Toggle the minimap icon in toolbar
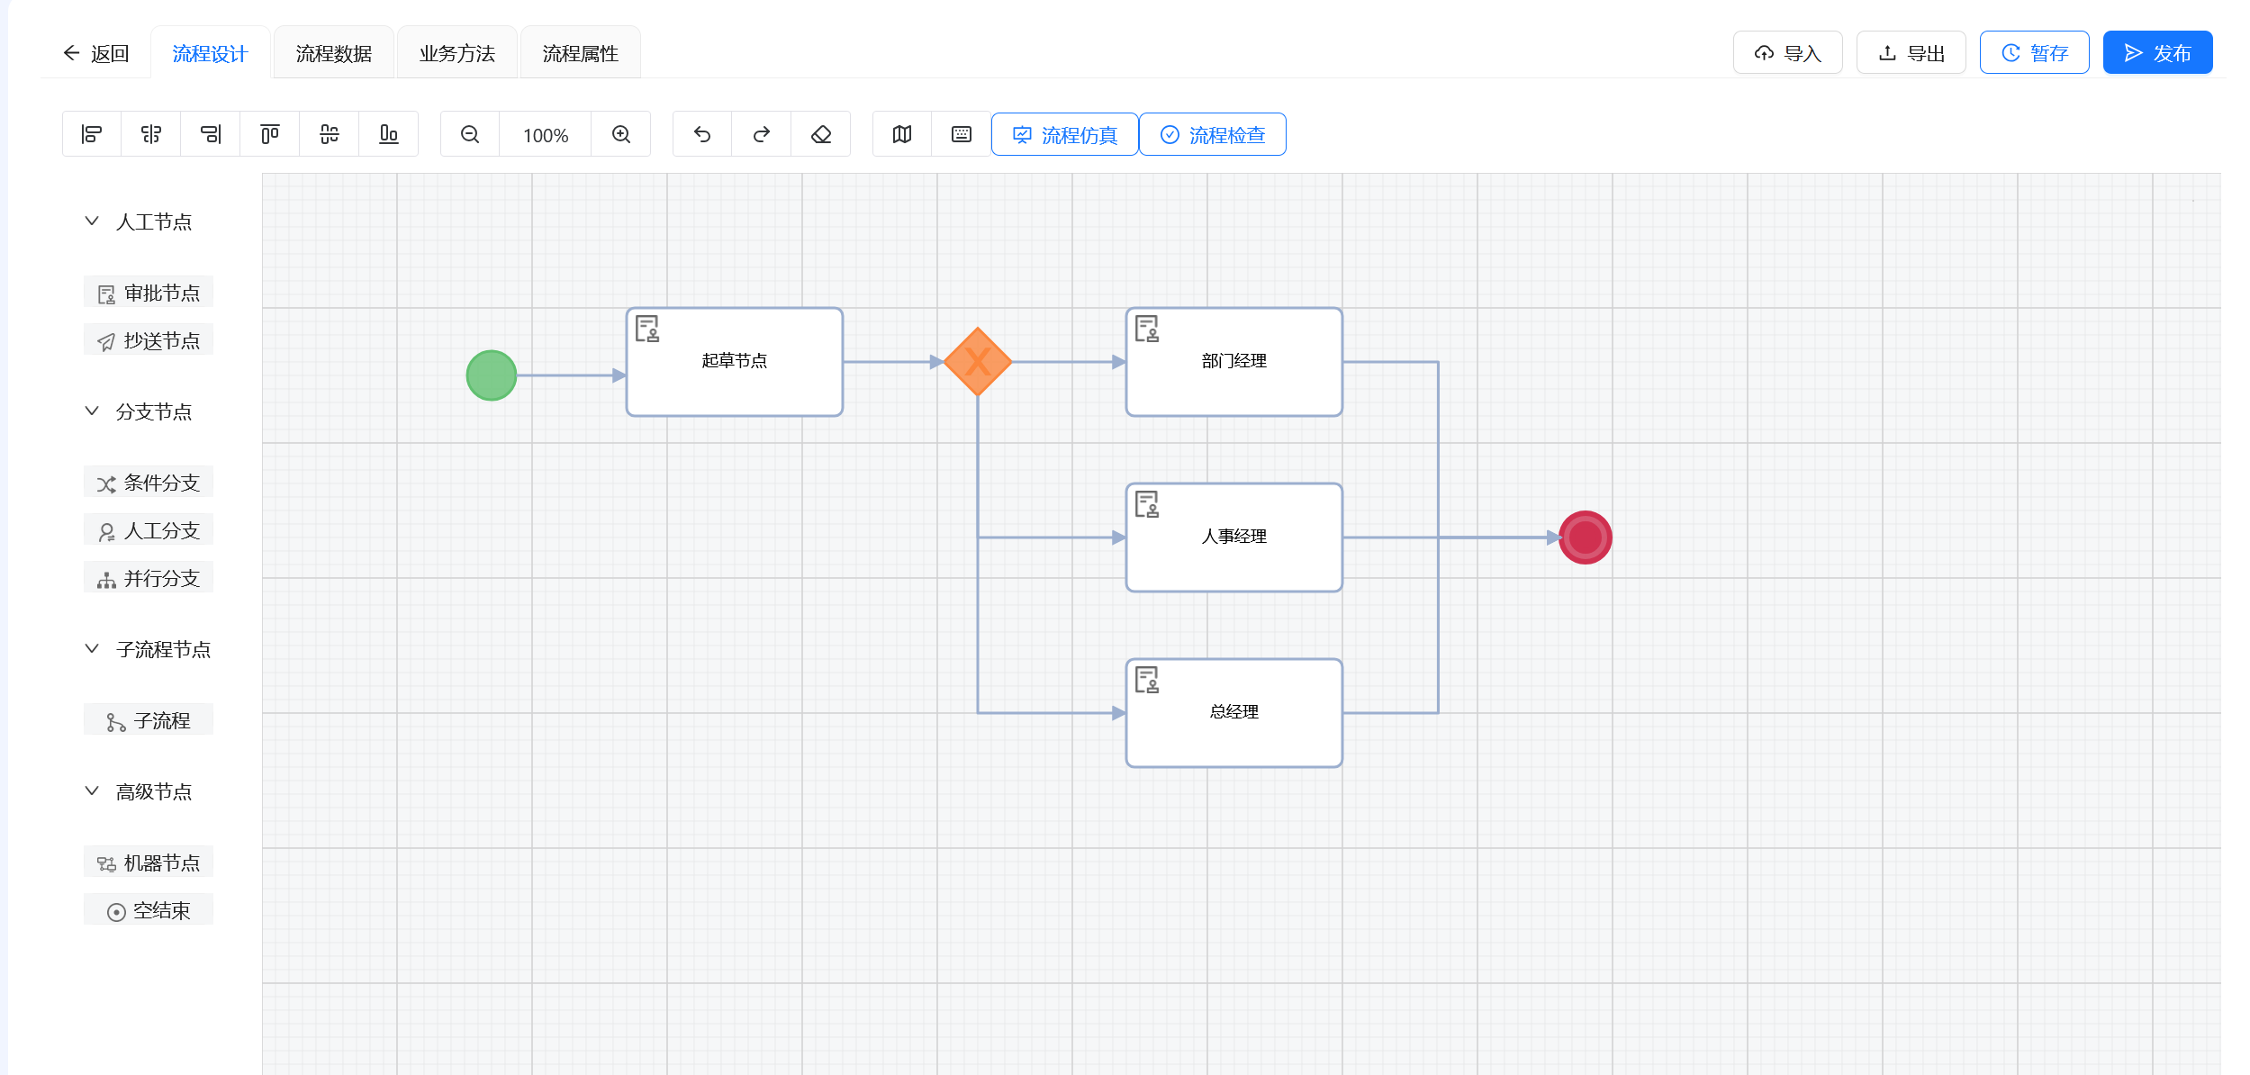Viewport: 2250px width, 1075px height. [902, 134]
